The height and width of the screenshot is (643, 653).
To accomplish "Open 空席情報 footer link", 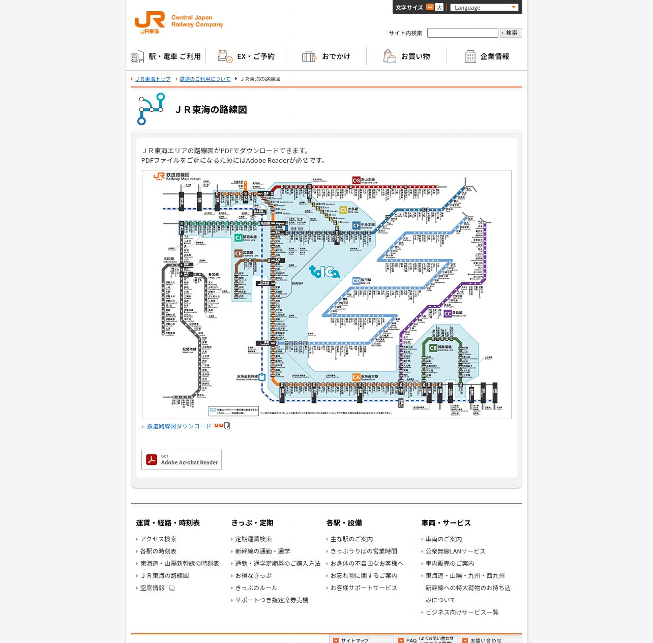I will [153, 588].
